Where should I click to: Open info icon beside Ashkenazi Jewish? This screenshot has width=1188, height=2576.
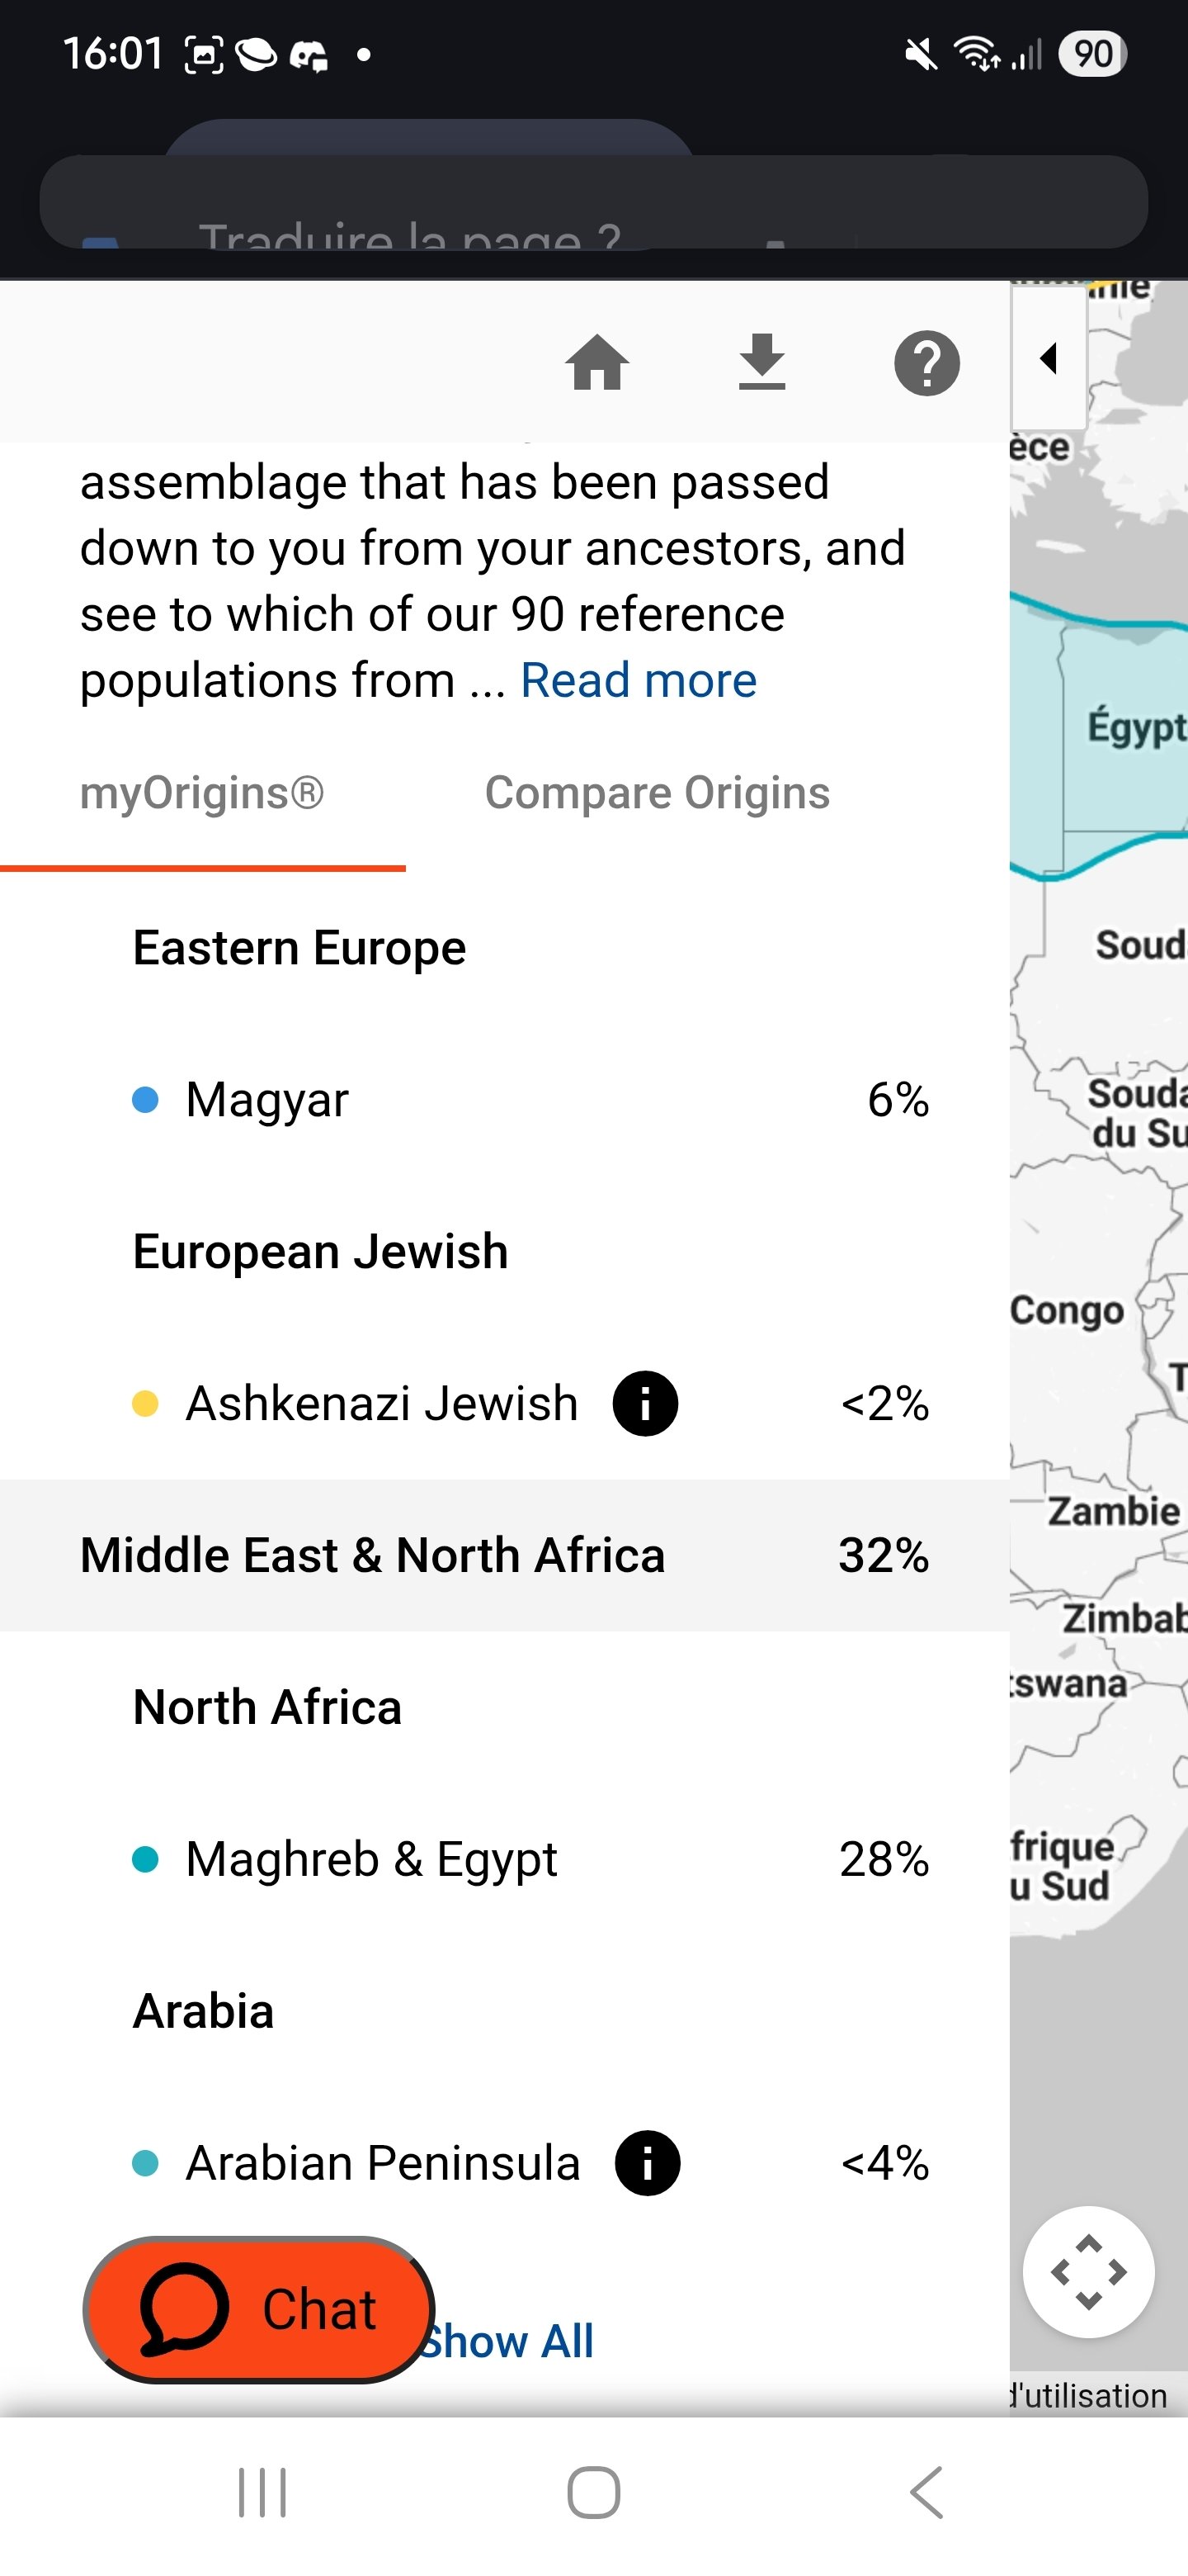click(x=645, y=1403)
